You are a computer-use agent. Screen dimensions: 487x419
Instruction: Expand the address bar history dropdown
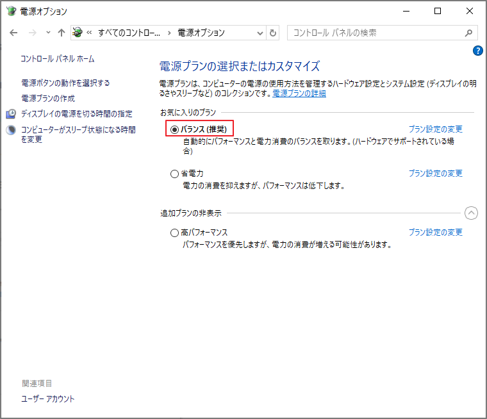[260, 33]
